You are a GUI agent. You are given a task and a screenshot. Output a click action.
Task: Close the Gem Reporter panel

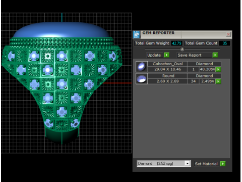228,34
